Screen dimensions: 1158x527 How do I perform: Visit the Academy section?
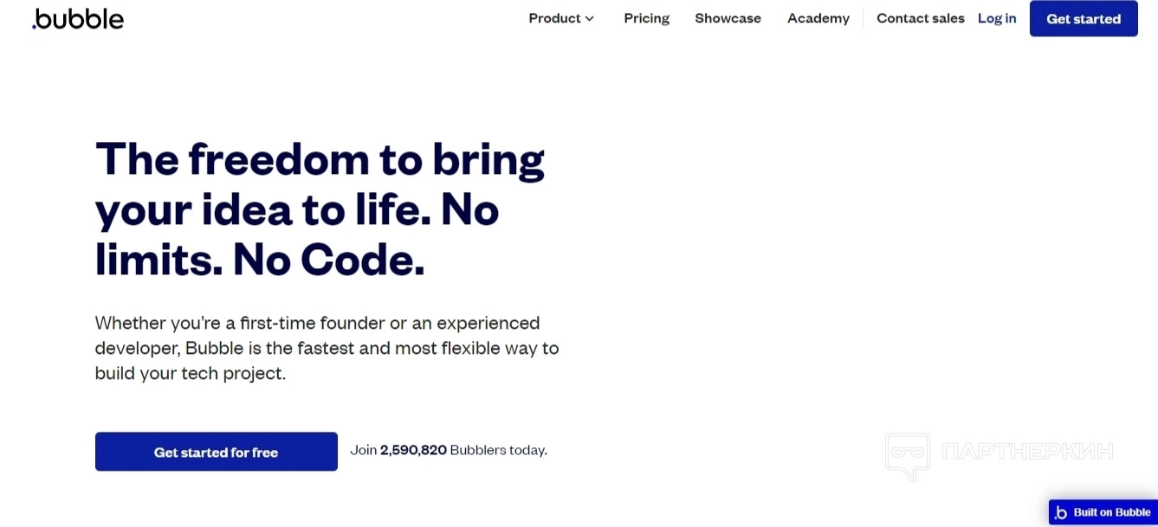(x=818, y=18)
